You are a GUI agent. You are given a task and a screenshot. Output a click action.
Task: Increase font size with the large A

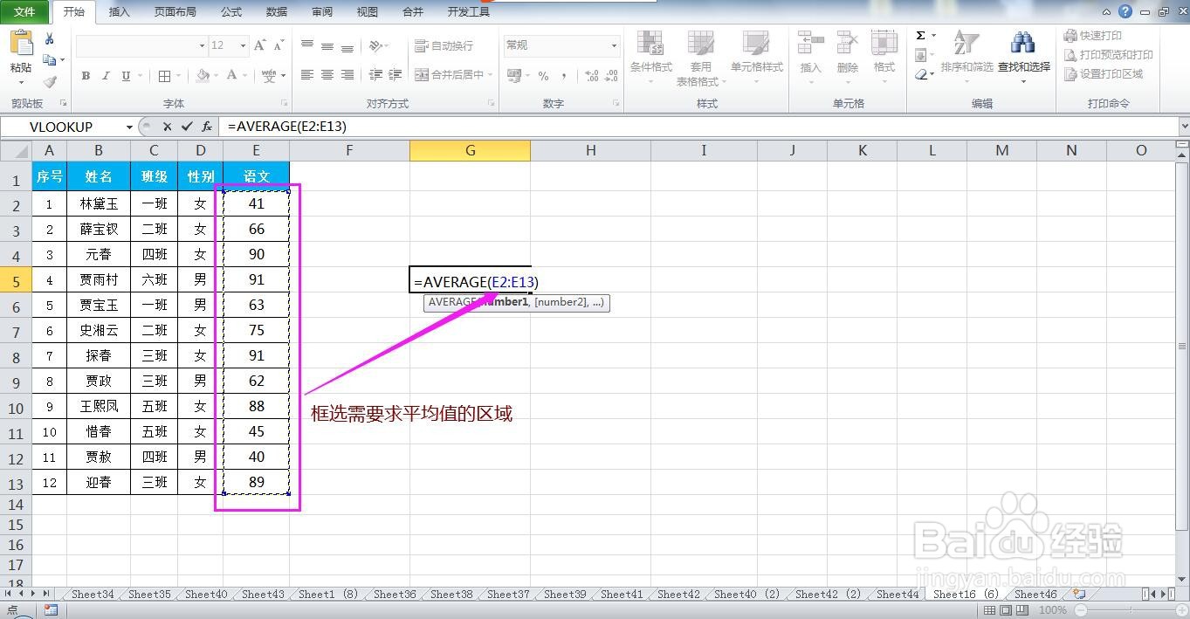tap(260, 45)
